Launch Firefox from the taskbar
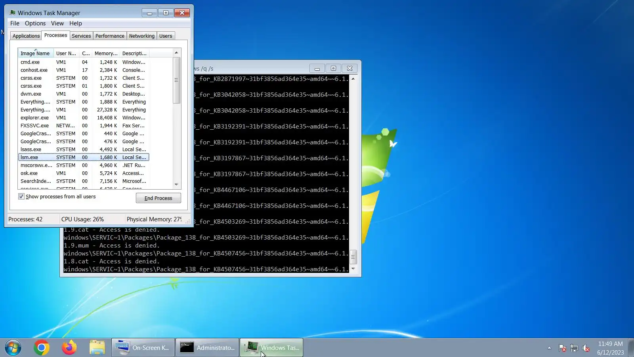This screenshot has width=634, height=357. point(69,348)
